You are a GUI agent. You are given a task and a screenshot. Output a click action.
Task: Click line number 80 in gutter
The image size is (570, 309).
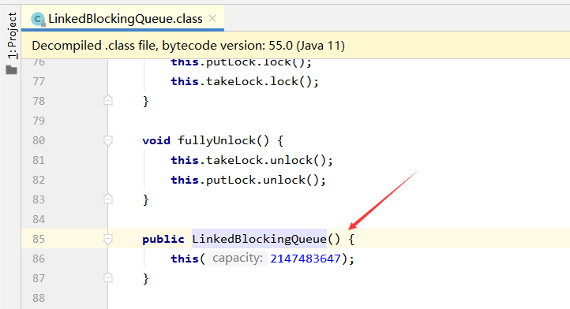pyautogui.click(x=39, y=140)
